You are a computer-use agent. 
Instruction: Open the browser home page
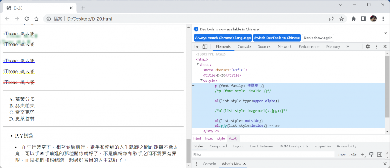[x=36, y=19]
